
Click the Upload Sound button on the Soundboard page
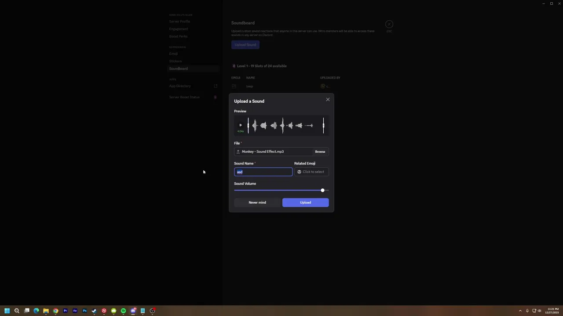(245, 45)
